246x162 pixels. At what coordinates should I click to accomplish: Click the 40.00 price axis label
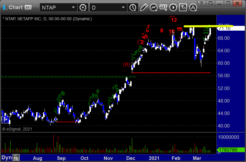223,126
